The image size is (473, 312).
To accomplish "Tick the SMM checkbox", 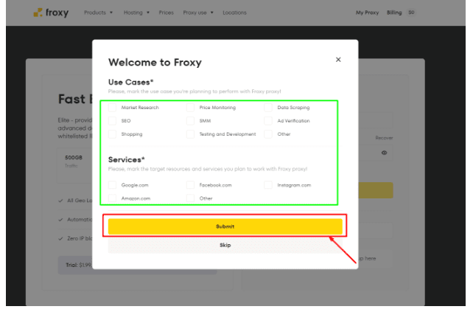I will (190, 121).
